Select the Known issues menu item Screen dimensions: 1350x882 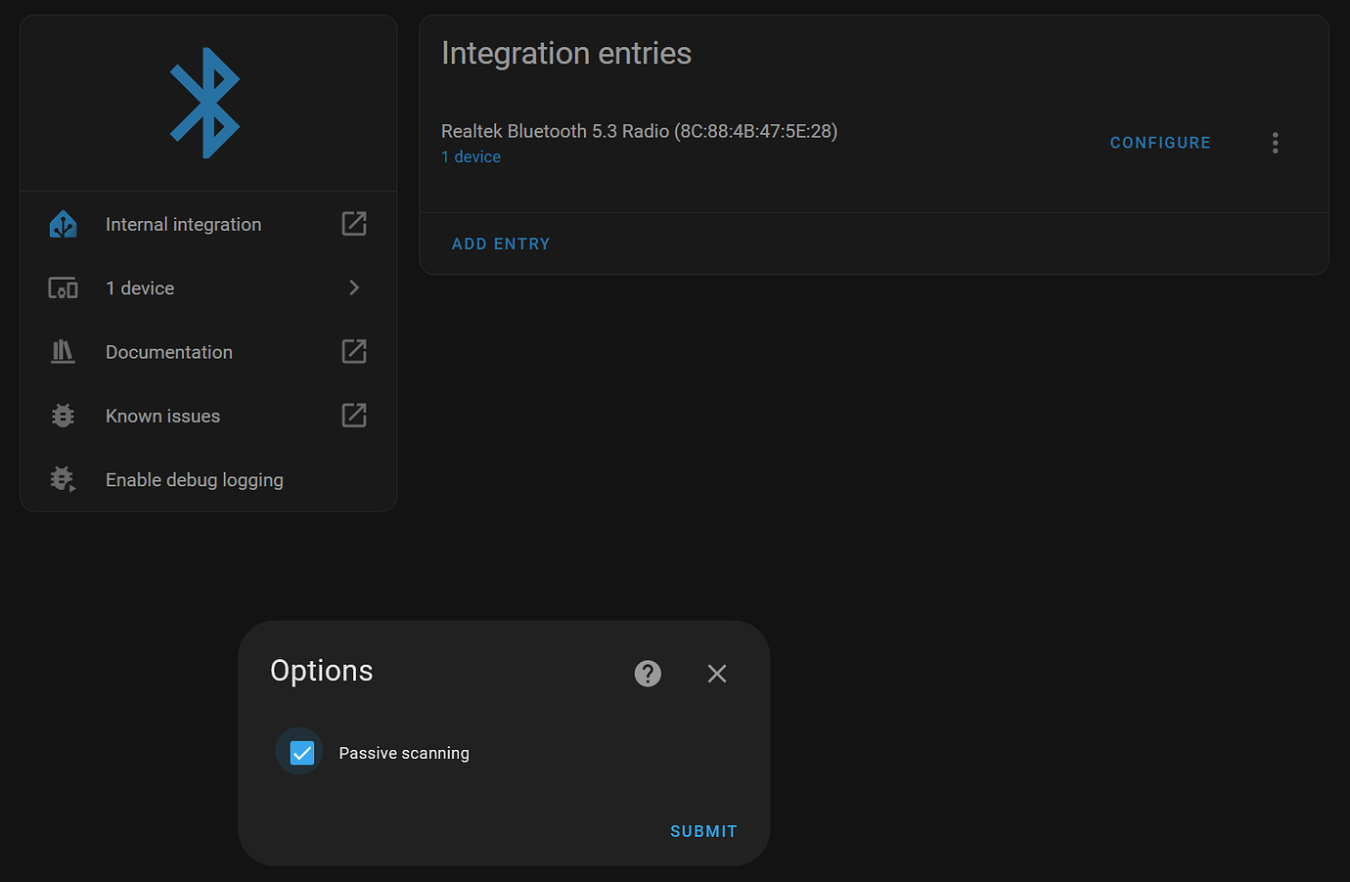coord(162,415)
